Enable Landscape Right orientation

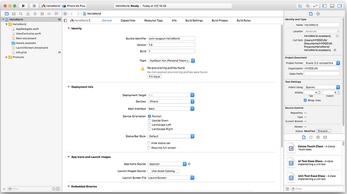(x=149, y=129)
